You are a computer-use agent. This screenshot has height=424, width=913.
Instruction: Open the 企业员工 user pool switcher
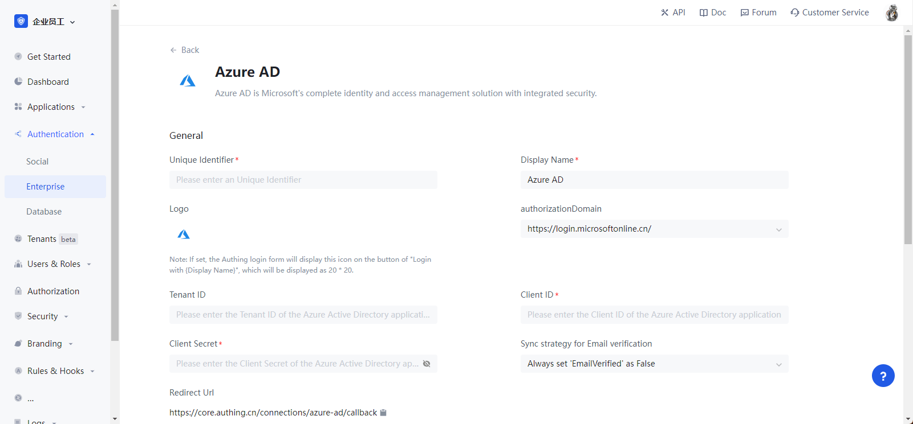(46, 22)
